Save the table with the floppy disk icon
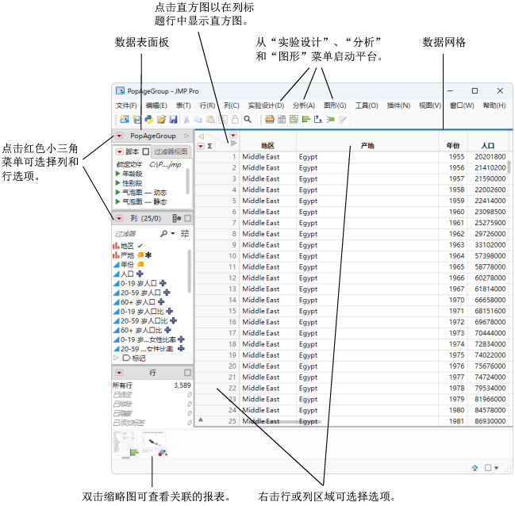 [174, 119]
